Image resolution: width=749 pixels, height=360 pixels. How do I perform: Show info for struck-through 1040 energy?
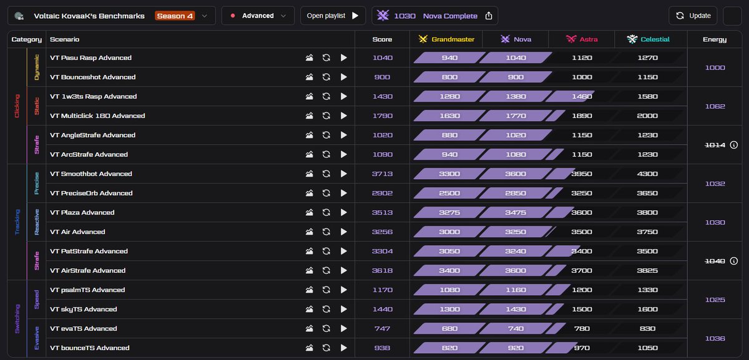coord(733,261)
